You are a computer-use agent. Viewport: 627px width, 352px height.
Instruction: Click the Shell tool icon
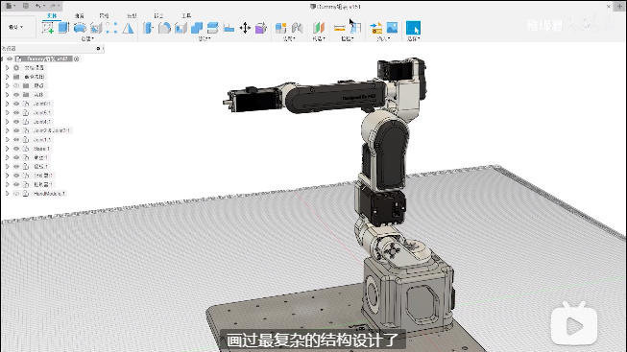click(x=181, y=28)
